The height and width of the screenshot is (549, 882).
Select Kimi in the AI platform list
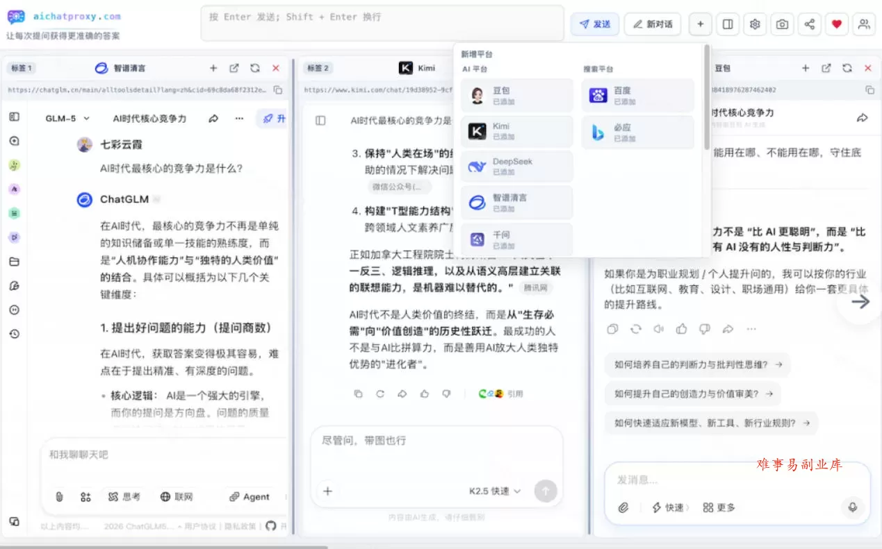coord(517,131)
